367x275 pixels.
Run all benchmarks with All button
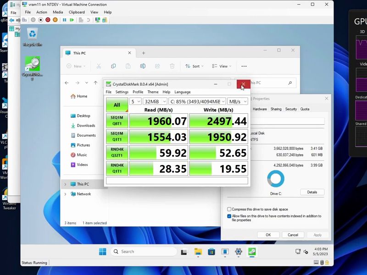point(117,105)
